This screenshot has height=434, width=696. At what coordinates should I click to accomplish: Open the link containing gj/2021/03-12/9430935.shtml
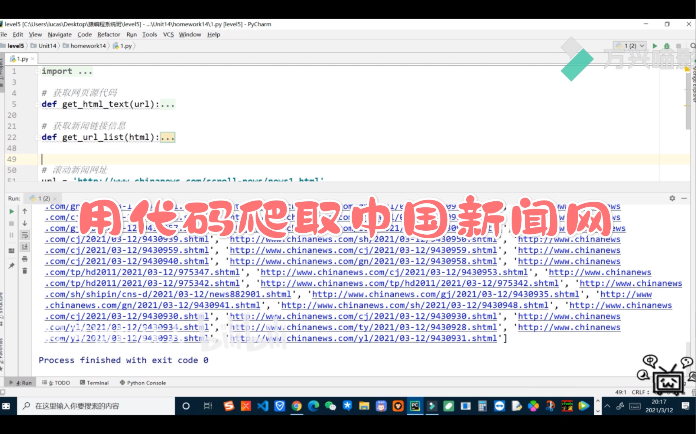point(446,295)
